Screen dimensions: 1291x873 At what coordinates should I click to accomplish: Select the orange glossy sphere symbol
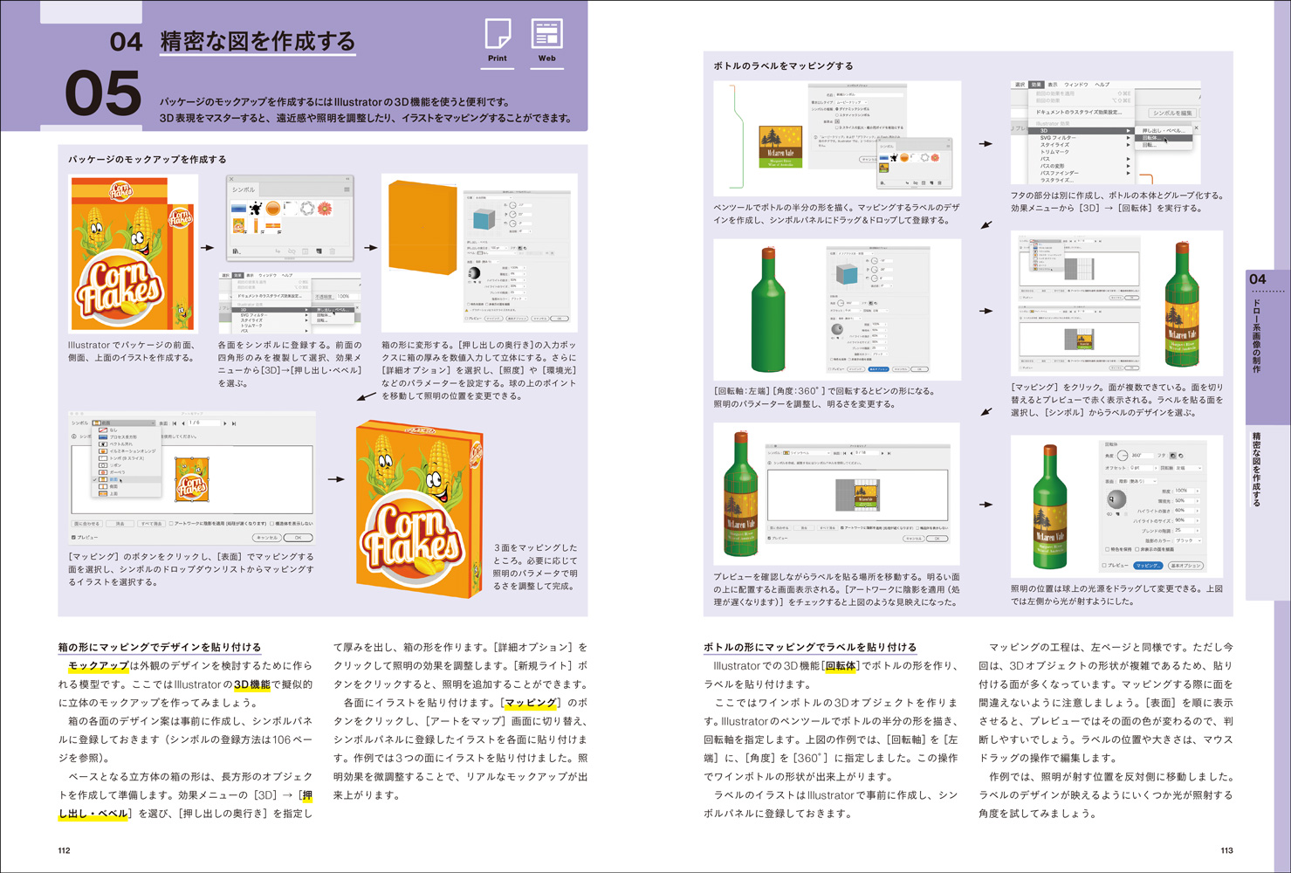(x=273, y=209)
